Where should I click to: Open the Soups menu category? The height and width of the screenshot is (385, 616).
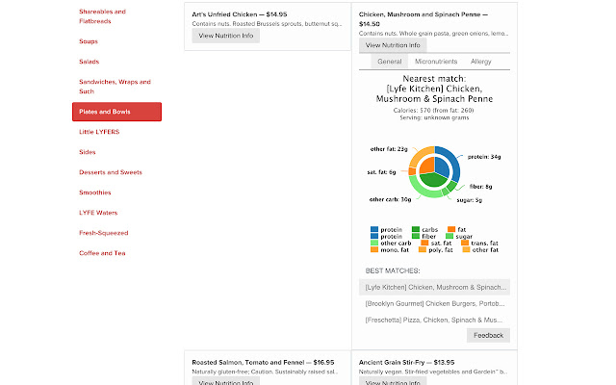tap(89, 41)
